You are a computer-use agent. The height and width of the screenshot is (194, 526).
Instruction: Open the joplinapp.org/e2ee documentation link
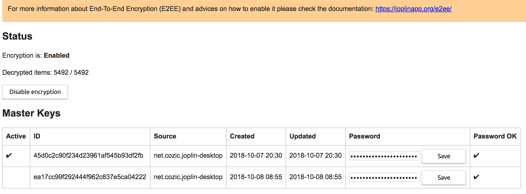(413, 9)
